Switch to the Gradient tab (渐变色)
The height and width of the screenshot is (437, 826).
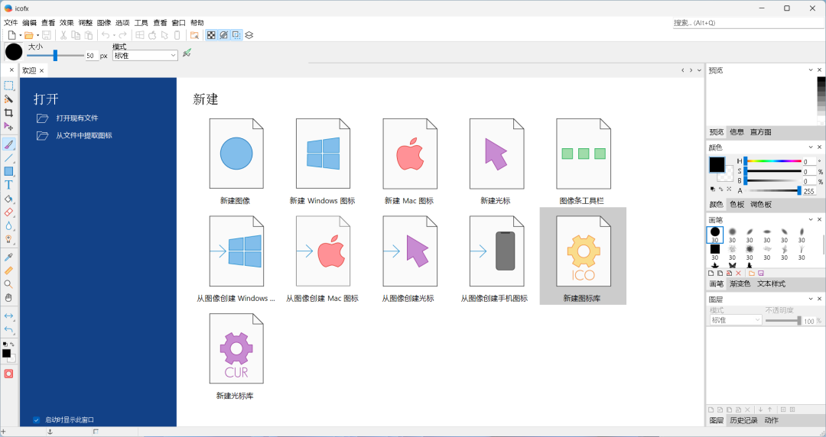point(740,283)
